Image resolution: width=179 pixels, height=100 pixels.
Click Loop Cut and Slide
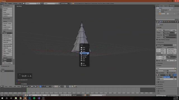point(8,44)
